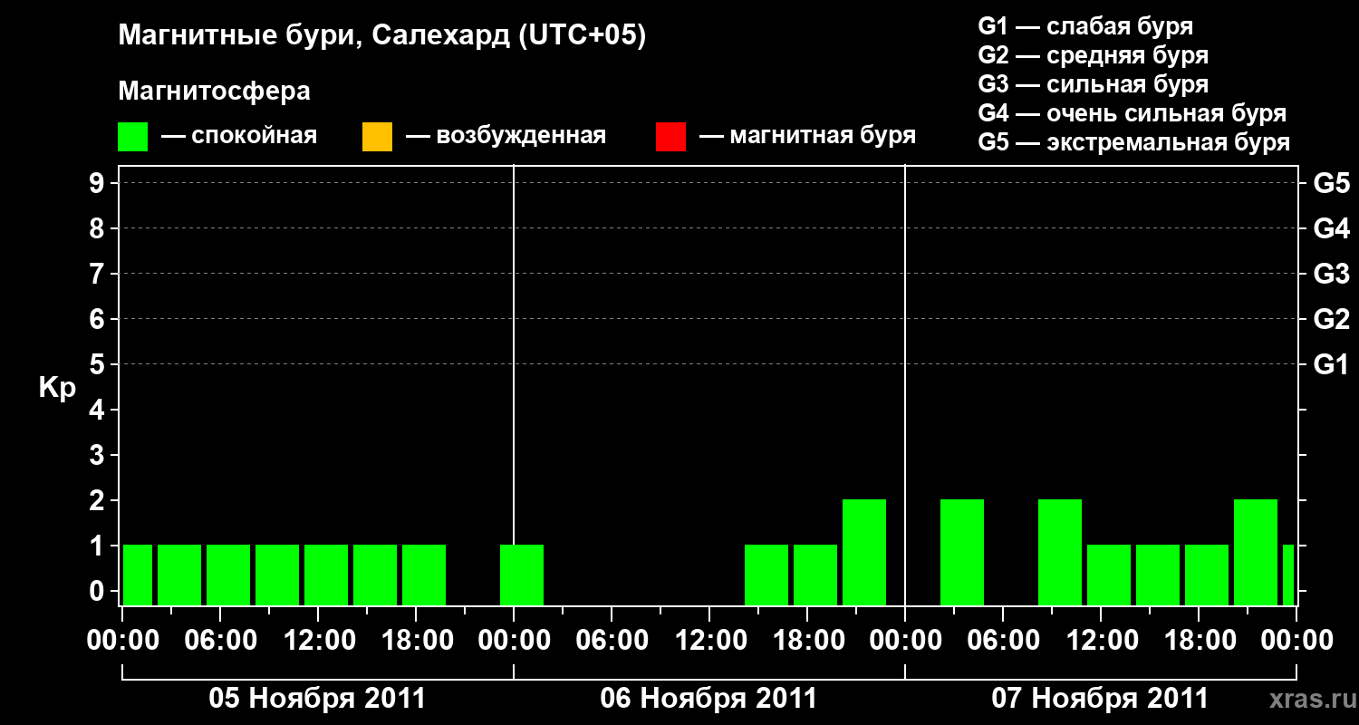Click the '12:00' tick label for 07 Ноября
The width and height of the screenshot is (1359, 725).
tap(1101, 641)
